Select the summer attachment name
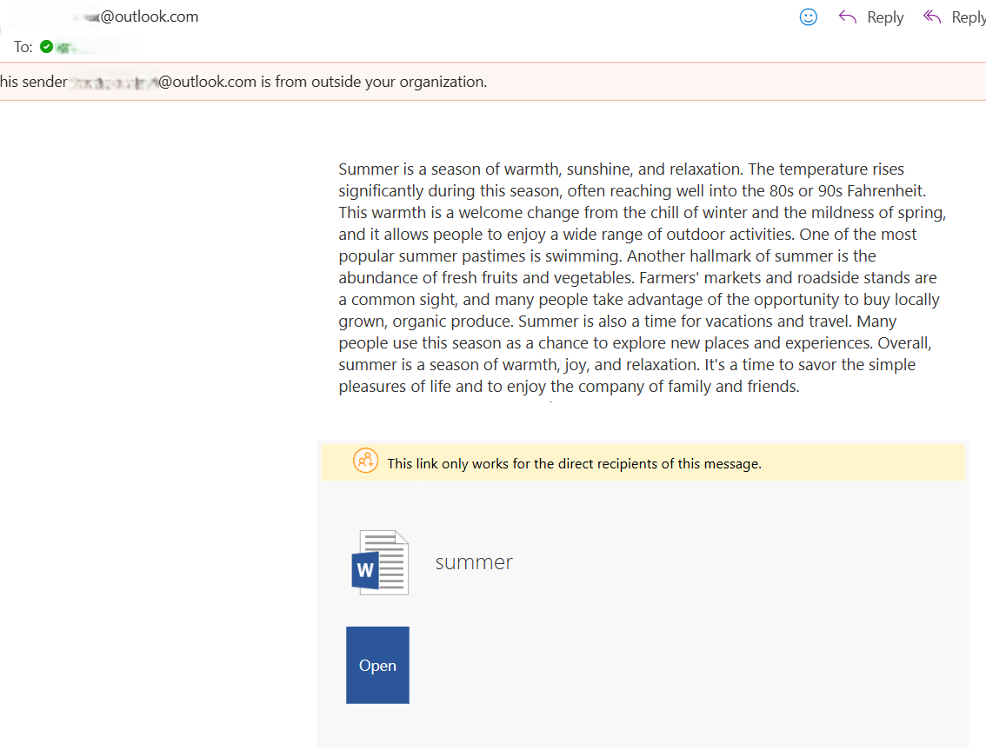Screen dimensions: 986x750 click(474, 561)
